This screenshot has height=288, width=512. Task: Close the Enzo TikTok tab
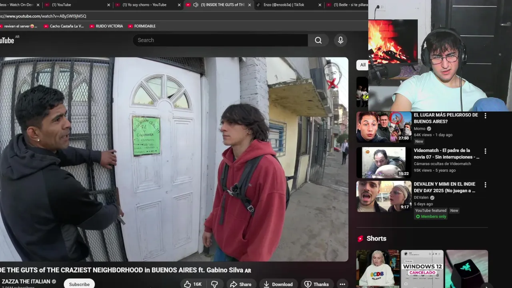coord(320,5)
